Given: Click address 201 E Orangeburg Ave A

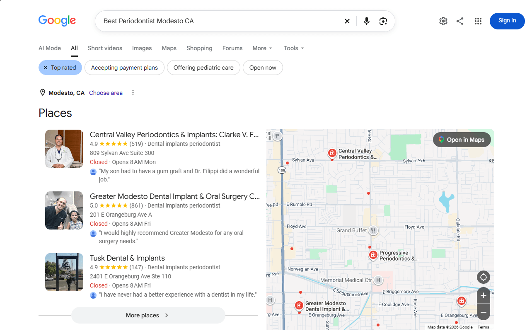Looking at the screenshot, I should click(x=121, y=215).
